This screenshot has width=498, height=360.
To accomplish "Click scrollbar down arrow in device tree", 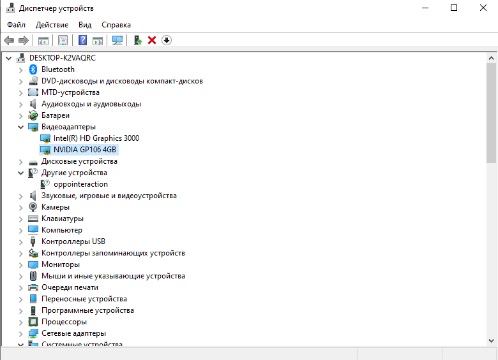I will pyautogui.click(x=491, y=341).
